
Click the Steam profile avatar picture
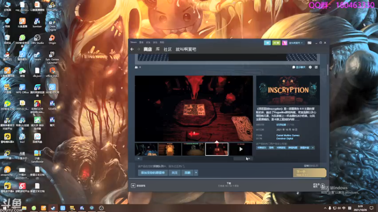point(285,43)
